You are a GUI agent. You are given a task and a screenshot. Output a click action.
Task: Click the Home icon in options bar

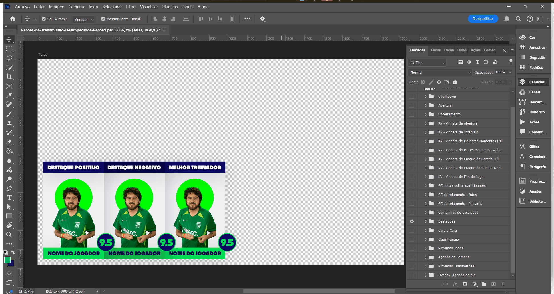13,19
